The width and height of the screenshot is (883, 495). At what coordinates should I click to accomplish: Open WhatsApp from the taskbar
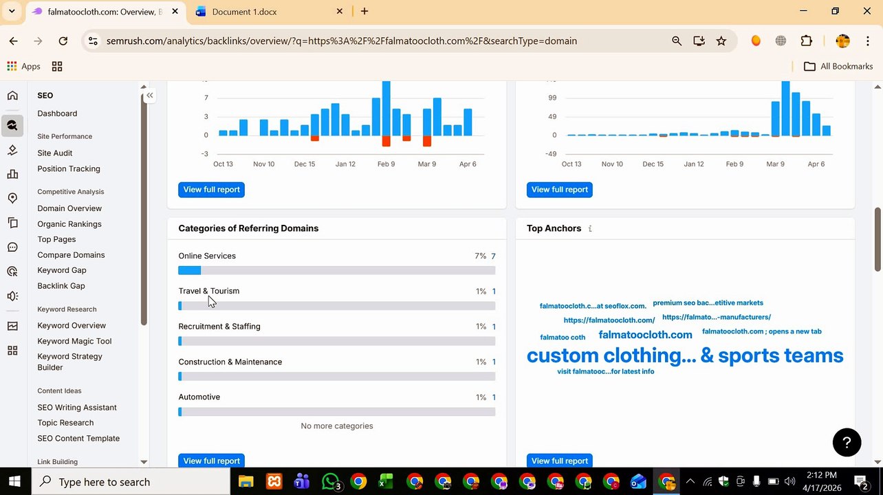pyautogui.click(x=330, y=481)
